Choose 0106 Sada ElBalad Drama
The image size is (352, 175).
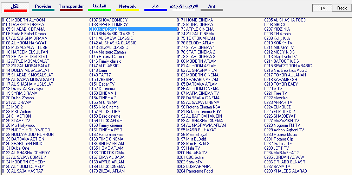click(24, 34)
